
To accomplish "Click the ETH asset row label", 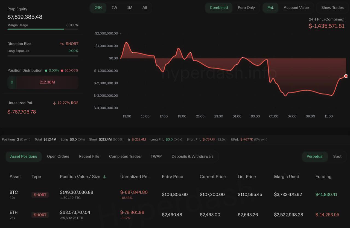I will click(x=13, y=212).
